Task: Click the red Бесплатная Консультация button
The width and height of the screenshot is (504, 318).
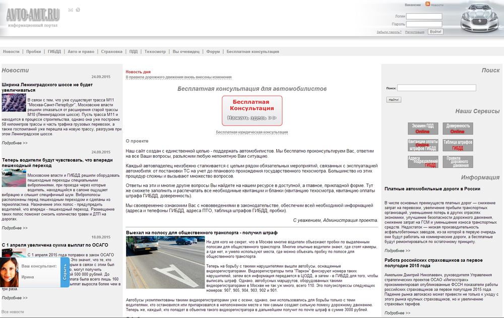Action: (x=252, y=110)
